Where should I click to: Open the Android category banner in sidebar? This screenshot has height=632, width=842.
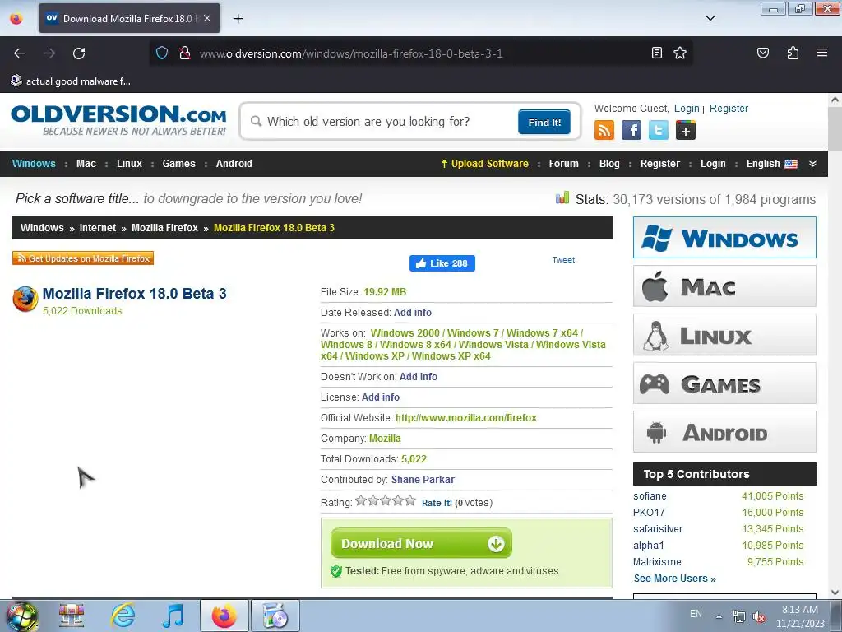pyautogui.click(x=724, y=431)
